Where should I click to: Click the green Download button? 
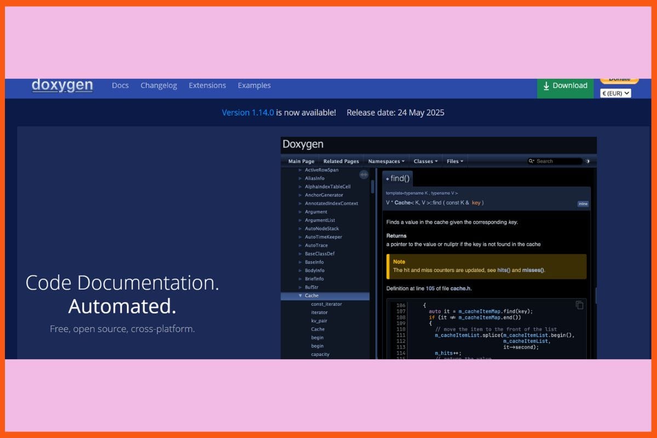point(565,86)
